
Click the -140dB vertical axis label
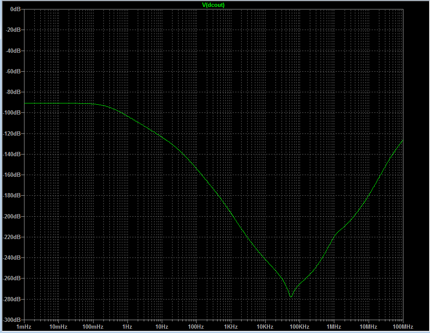[12, 154]
